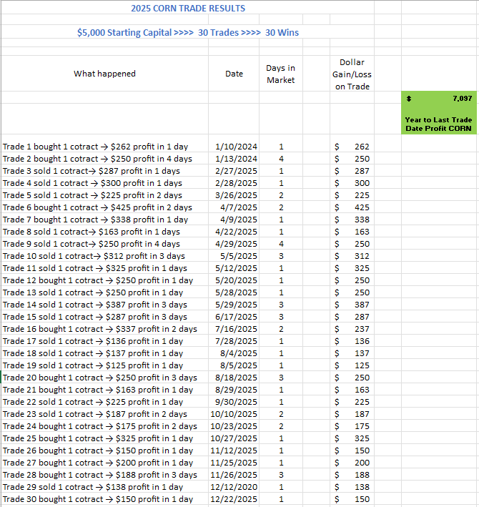The height and width of the screenshot is (507, 479).
Task: Click the date cell 4/29/2025
Action: coord(236,244)
